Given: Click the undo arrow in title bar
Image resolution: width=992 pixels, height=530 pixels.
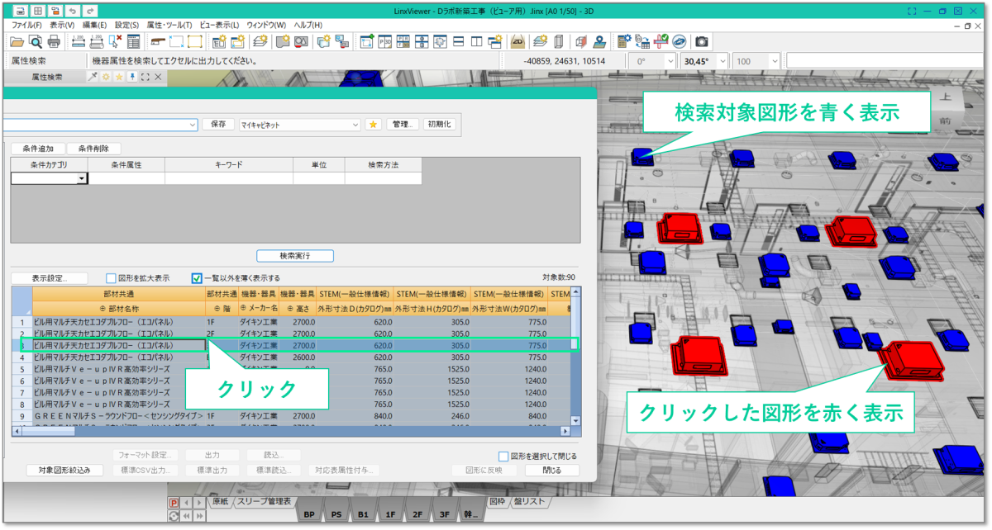Looking at the screenshot, I should click(73, 11).
